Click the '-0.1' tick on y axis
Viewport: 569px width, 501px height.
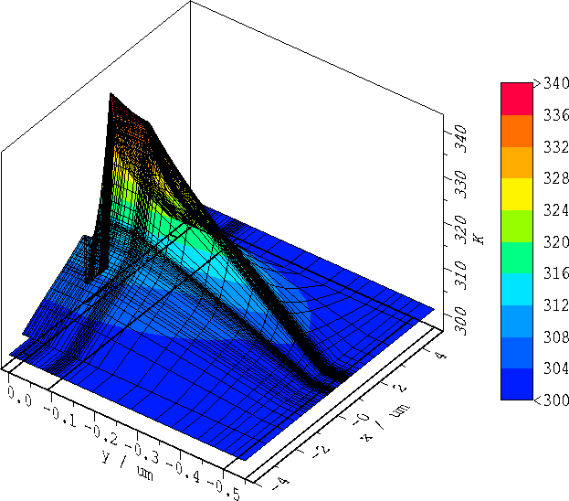(x=60, y=417)
